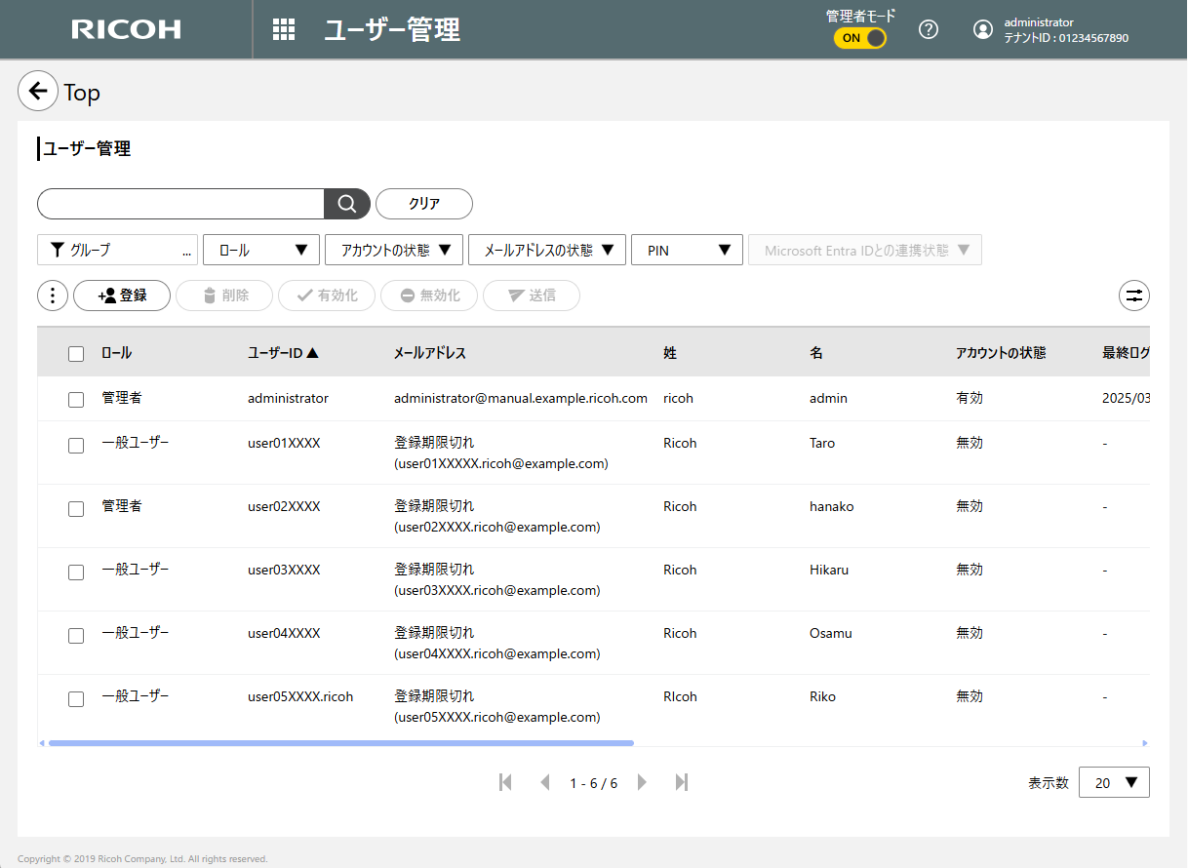This screenshot has width=1188, height=868.
Task: Open the app launcher grid icon
Action: coord(284,29)
